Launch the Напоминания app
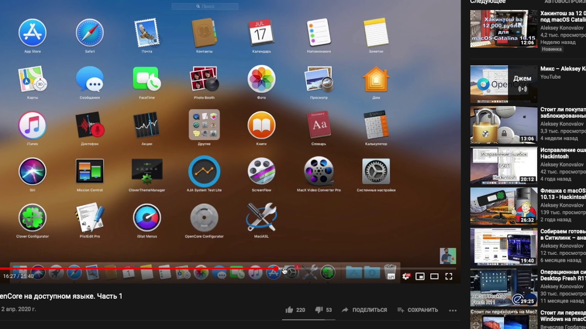Viewport: 586px width, 329px height. pos(319,33)
